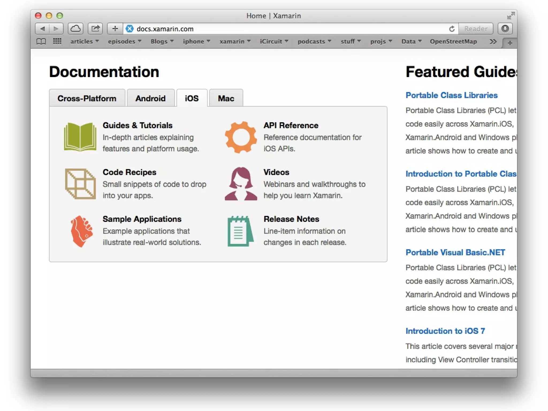Click the green book Guides & Tutorials icon
This screenshot has width=548, height=411.
click(80, 137)
